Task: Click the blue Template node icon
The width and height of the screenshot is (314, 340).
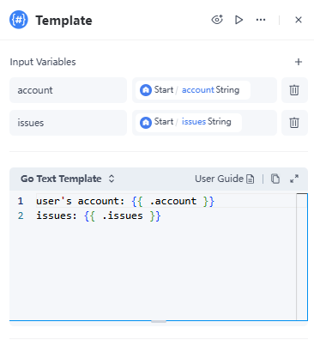Action: click(x=19, y=20)
